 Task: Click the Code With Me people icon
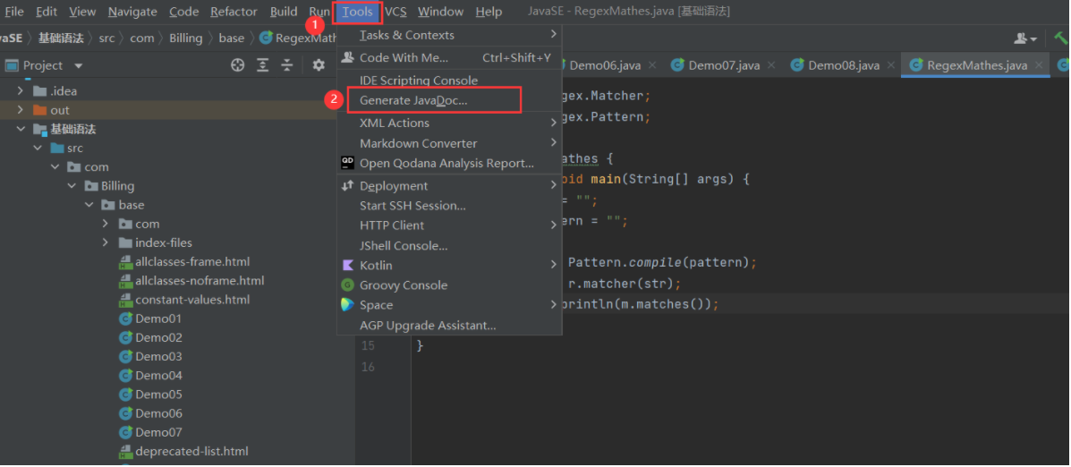click(348, 57)
